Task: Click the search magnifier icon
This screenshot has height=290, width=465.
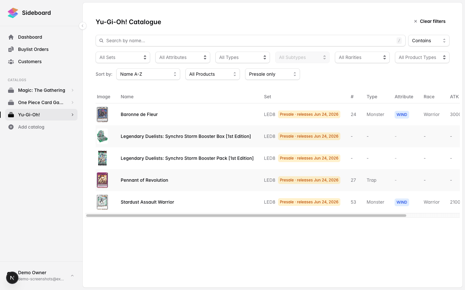Action: point(101,41)
